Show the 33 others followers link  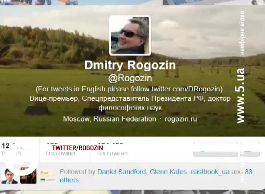coord(156,176)
